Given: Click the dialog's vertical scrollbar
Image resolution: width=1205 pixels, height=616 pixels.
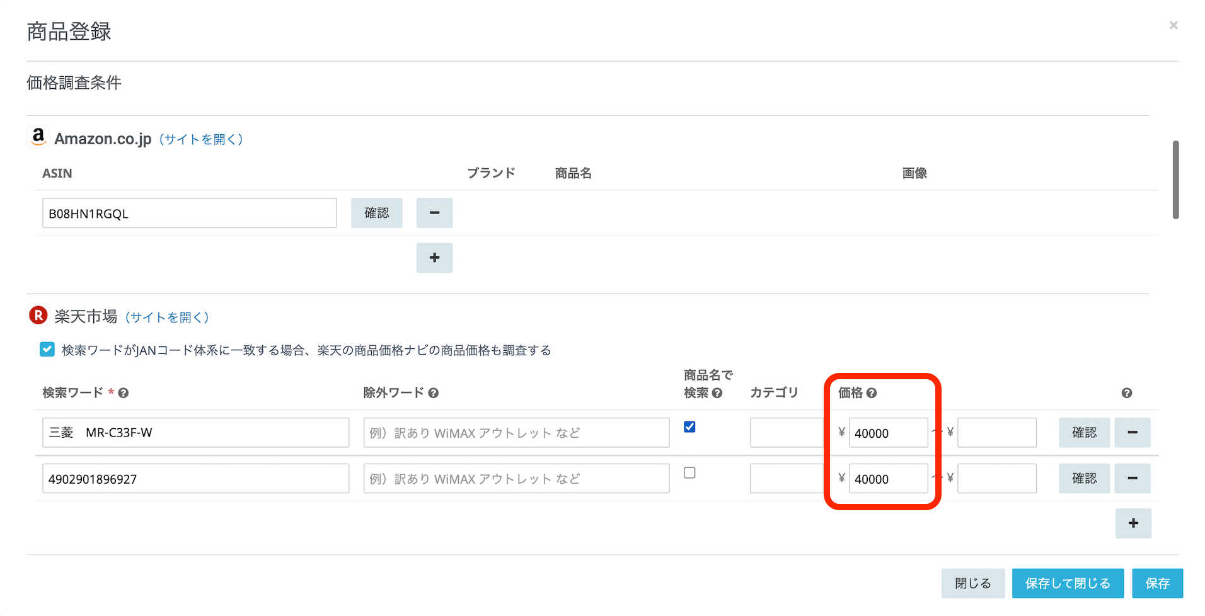Looking at the screenshot, I should pyautogui.click(x=1175, y=180).
